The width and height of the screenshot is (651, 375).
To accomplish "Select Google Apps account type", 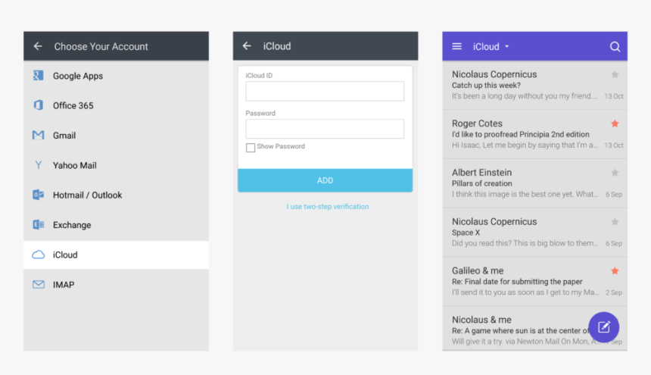I will (117, 76).
